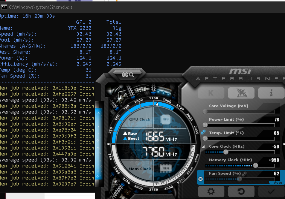Click the cmd.exe window title bar icon
285x199 pixels.
(x=4, y=6)
